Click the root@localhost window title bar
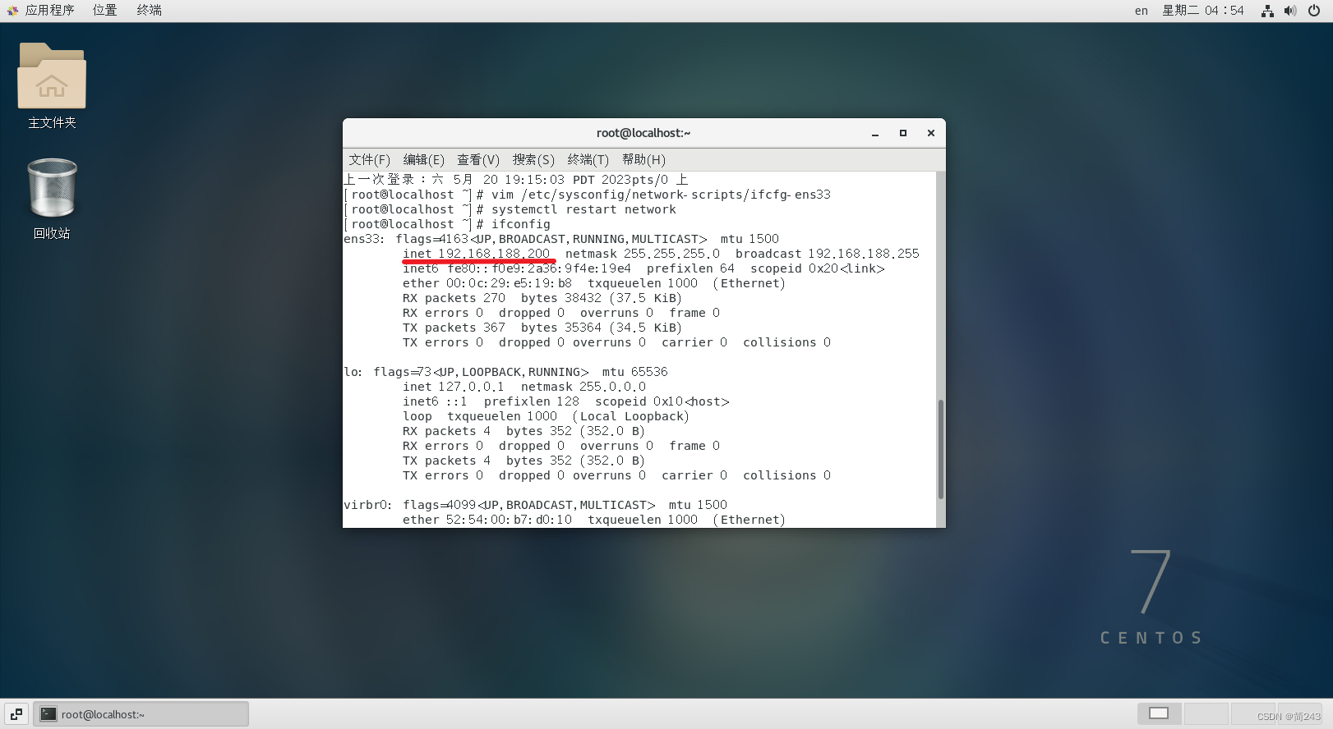The width and height of the screenshot is (1333, 729). (643, 133)
